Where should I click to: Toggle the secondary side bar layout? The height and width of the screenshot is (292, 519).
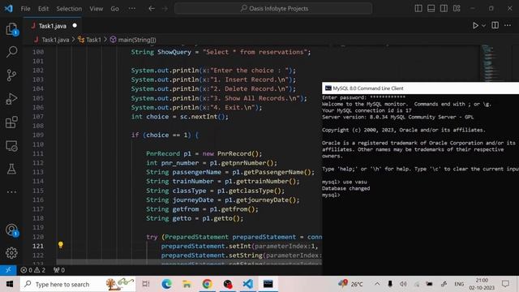coord(444,9)
